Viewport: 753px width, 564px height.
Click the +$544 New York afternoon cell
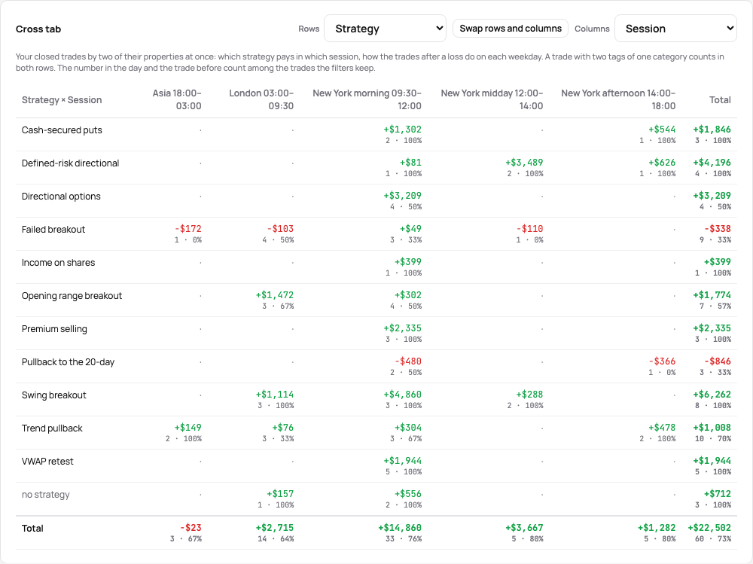point(657,134)
